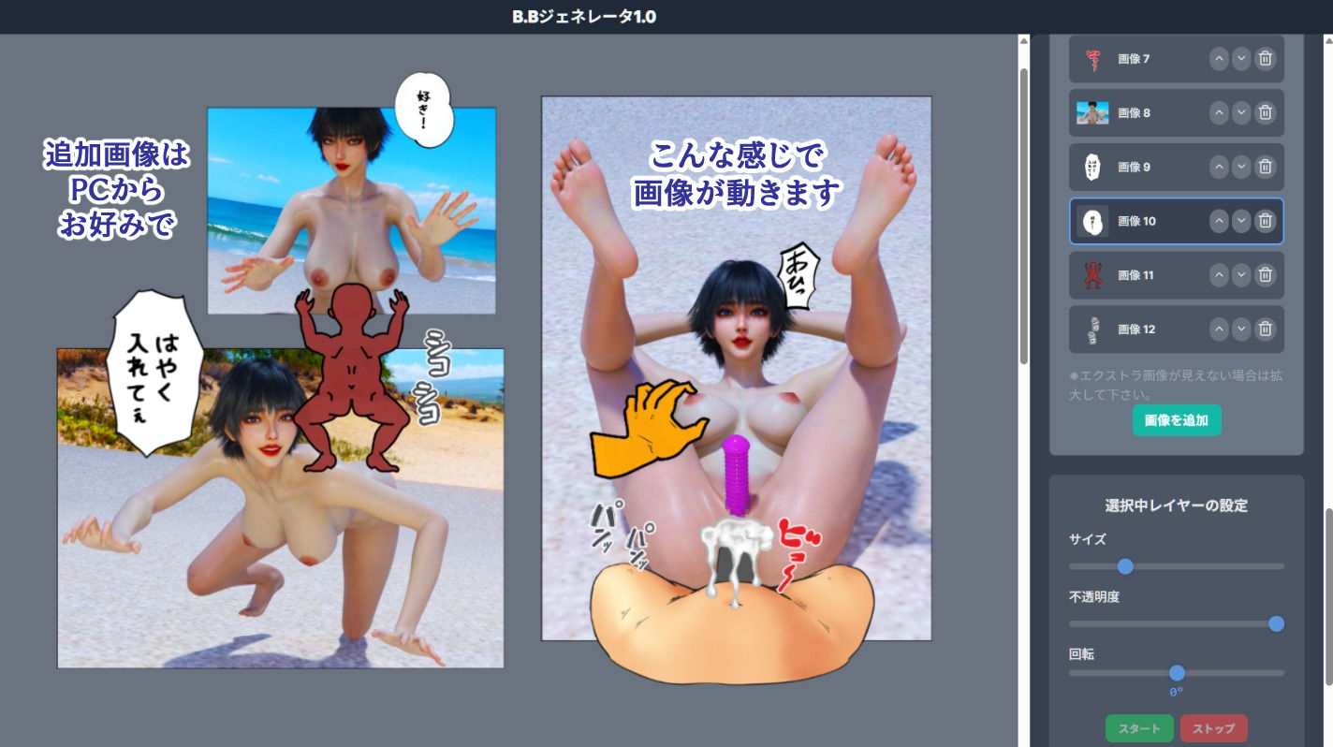
Task: Adjust the 回転 slider handle
Action: [x=1177, y=672]
